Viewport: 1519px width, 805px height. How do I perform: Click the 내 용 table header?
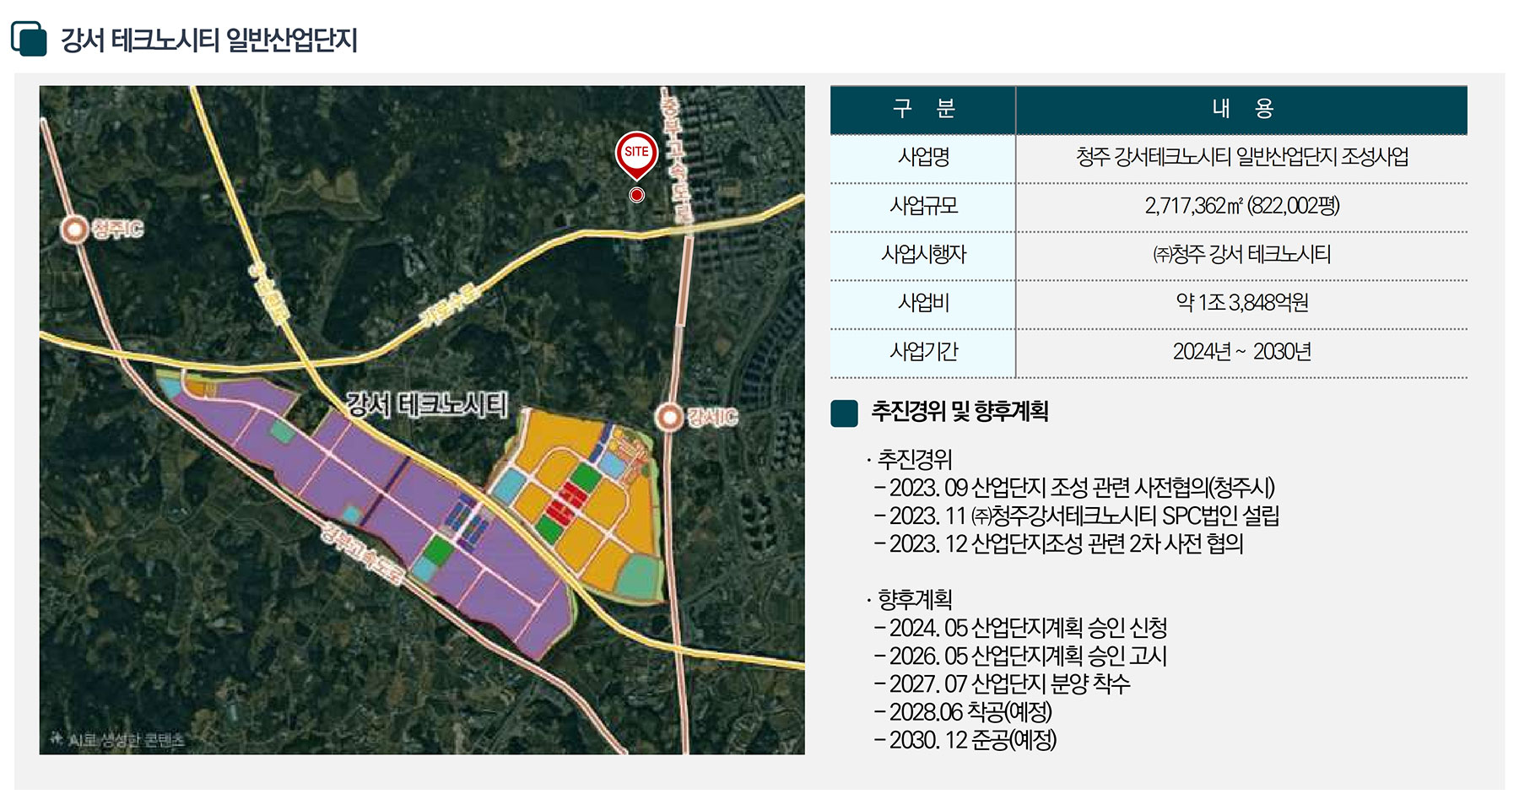click(1241, 109)
